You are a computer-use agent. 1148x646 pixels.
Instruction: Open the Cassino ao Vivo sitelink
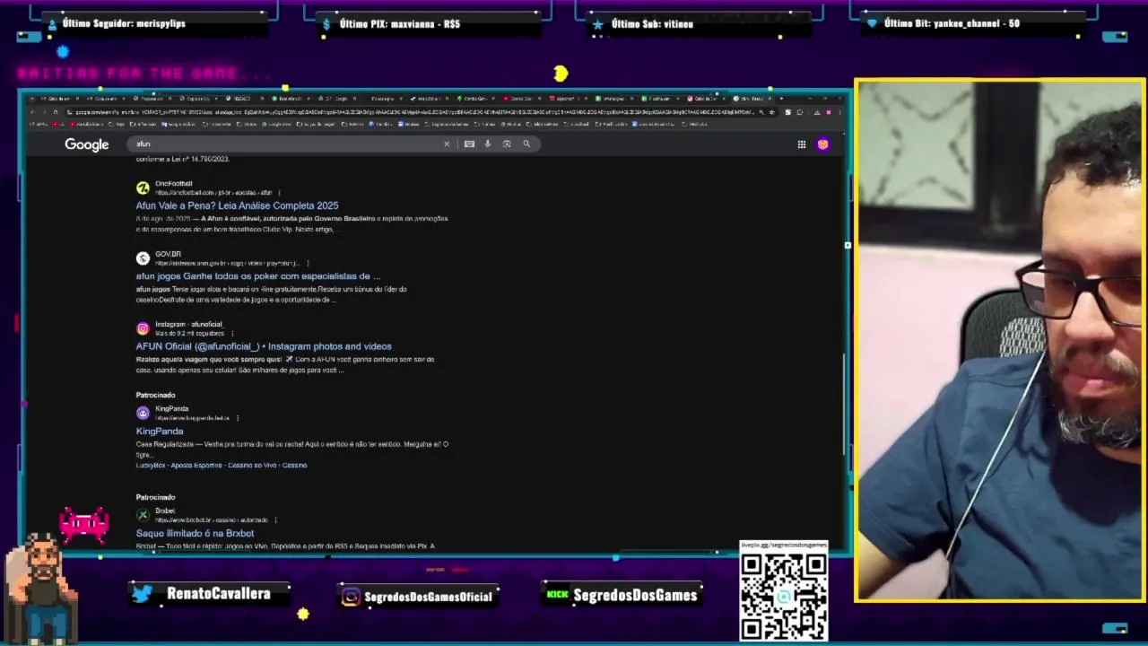tap(252, 466)
